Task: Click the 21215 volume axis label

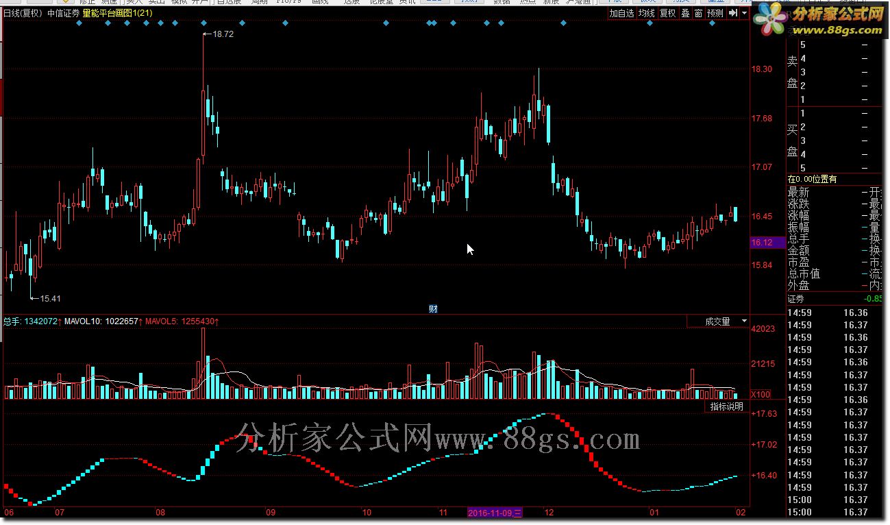Action: pyautogui.click(x=763, y=364)
